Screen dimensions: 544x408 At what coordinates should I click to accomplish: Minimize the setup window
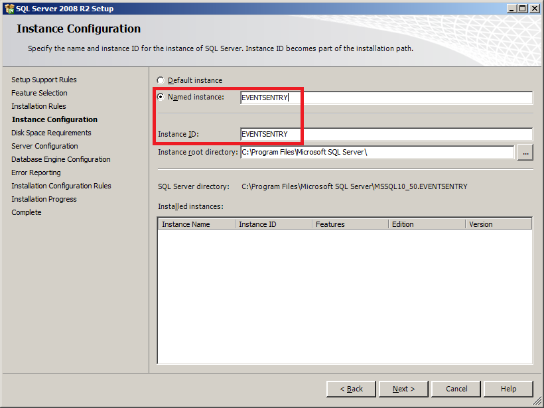pyautogui.click(x=511, y=9)
